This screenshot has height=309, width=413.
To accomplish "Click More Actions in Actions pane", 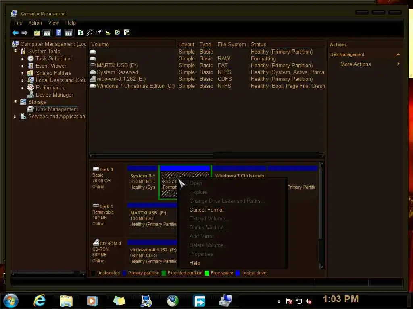I will 355,64.
